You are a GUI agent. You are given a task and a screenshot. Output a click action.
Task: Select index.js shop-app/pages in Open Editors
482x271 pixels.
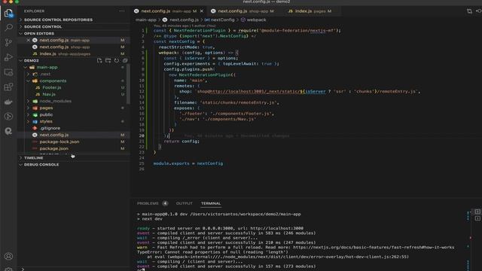point(74,53)
